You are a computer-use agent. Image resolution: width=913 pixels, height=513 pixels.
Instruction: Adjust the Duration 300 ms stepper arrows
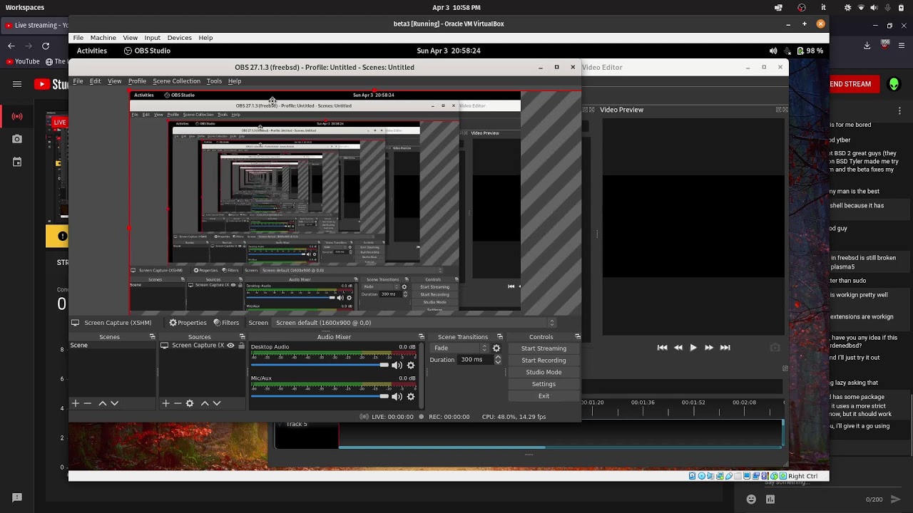point(498,360)
